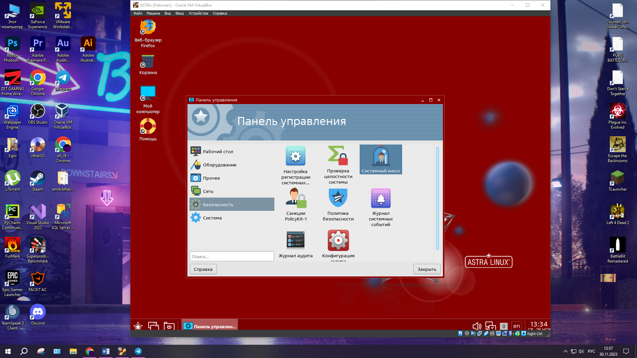Open Журнал аудита icon
The width and height of the screenshot is (637, 358).
pos(296,244)
